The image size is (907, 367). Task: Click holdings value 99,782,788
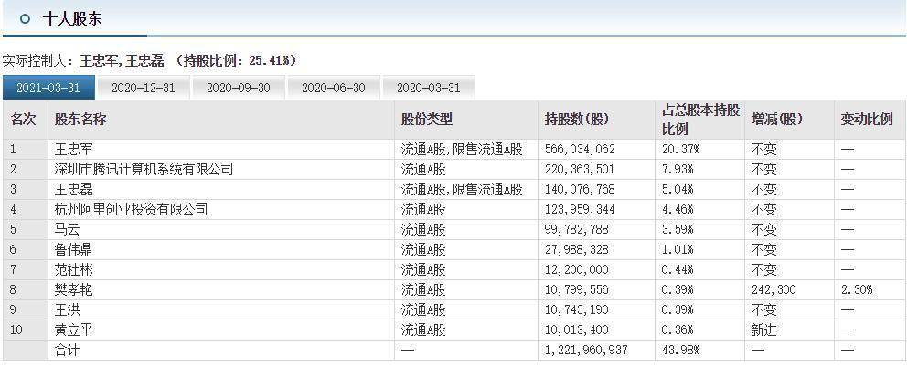click(577, 229)
